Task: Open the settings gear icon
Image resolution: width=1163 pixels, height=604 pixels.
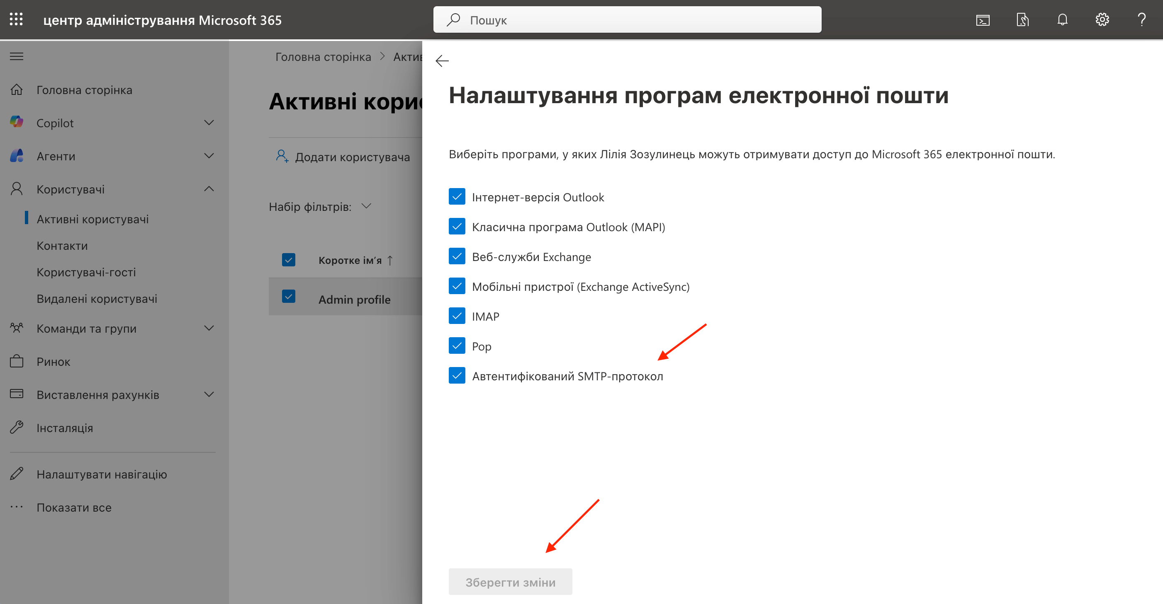Action: [1102, 19]
